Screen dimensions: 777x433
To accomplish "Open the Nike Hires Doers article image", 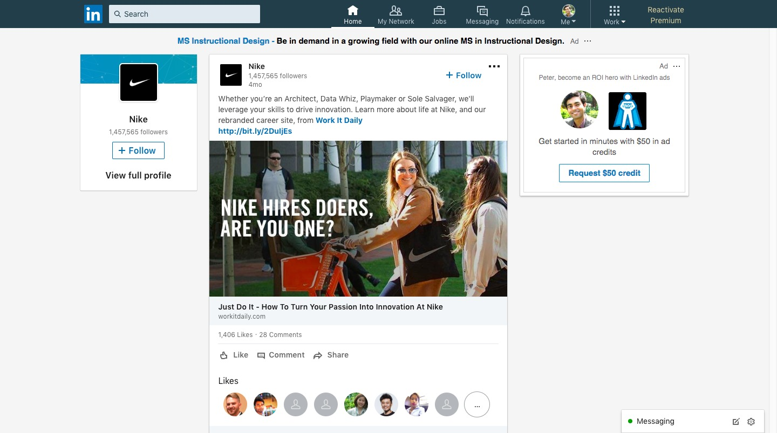I will coord(358,218).
